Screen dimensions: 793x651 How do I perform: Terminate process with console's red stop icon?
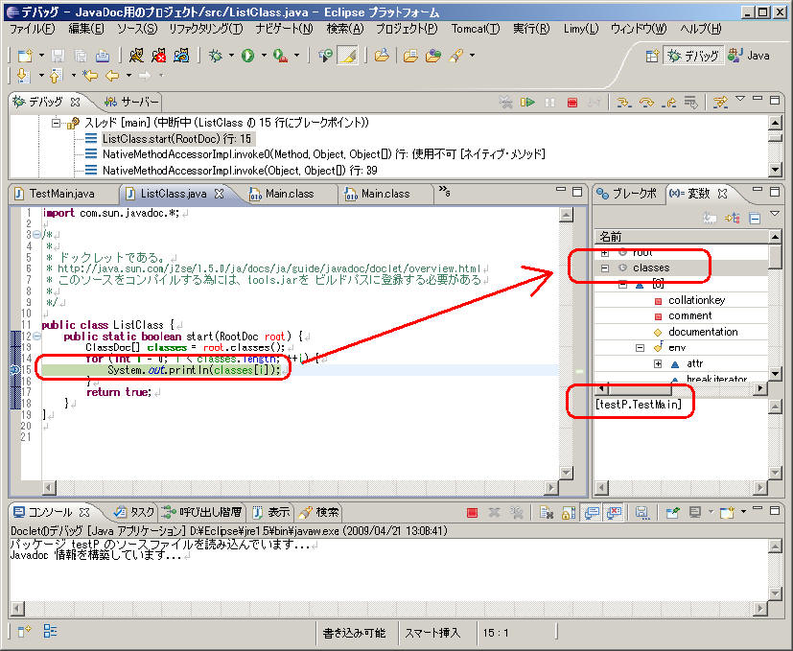tap(472, 513)
